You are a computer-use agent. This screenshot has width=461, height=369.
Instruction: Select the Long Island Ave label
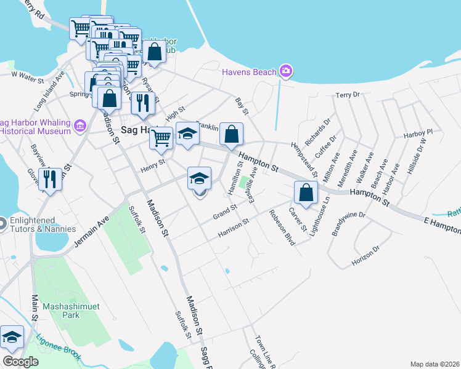tap(49, 91)
